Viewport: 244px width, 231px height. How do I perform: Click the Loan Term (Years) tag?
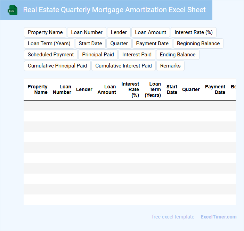[x=49, y=43]
